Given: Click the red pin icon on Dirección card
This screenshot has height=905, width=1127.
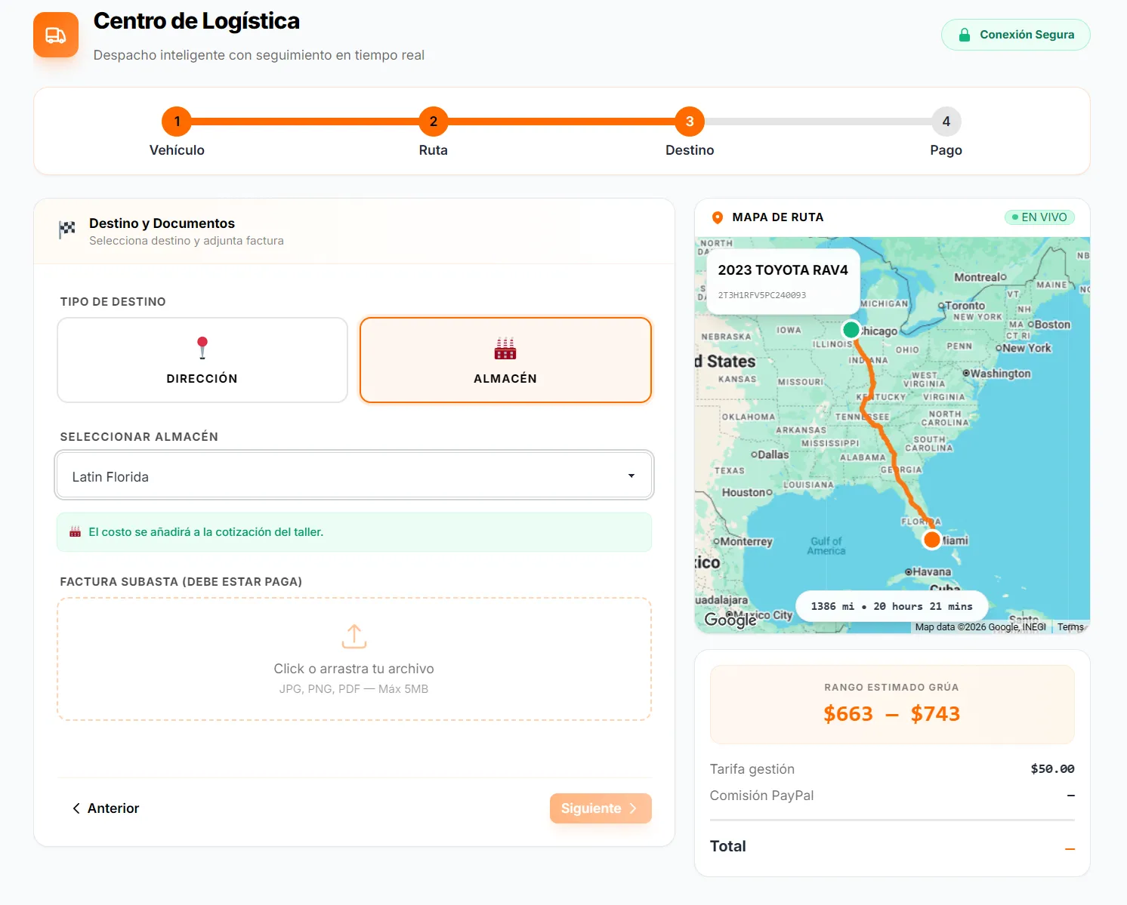Looking at the screenshot, I should (202, 347).
